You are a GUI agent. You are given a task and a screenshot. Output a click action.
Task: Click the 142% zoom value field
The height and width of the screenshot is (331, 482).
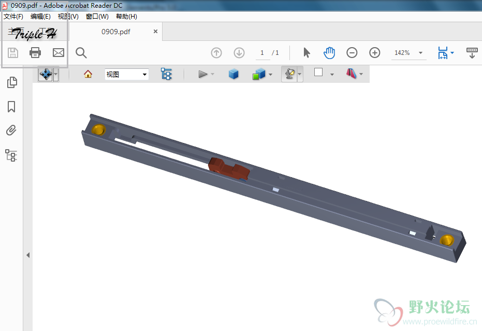coord(402,53)
